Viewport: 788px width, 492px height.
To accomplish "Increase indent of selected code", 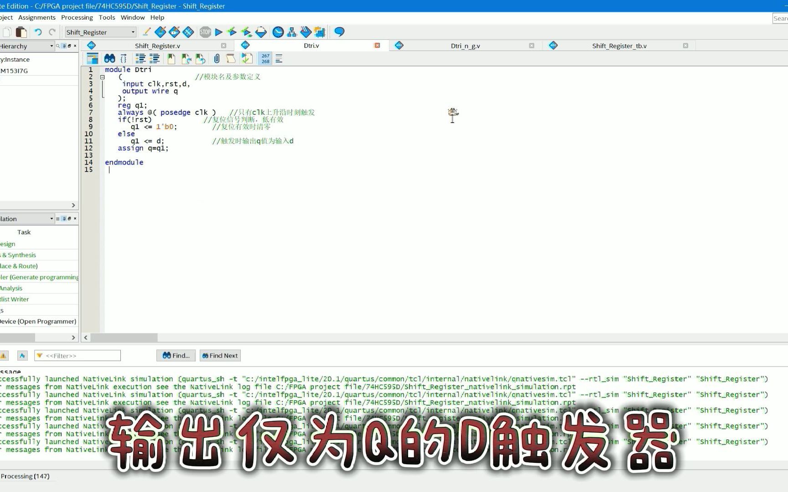I will coord(140,58).
